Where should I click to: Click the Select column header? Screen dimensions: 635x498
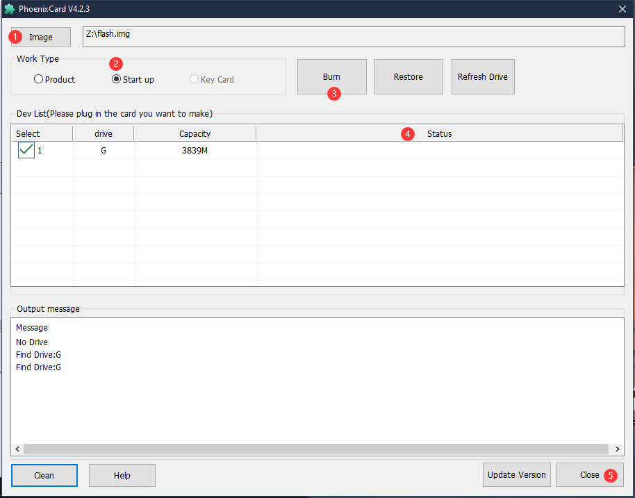42,133
